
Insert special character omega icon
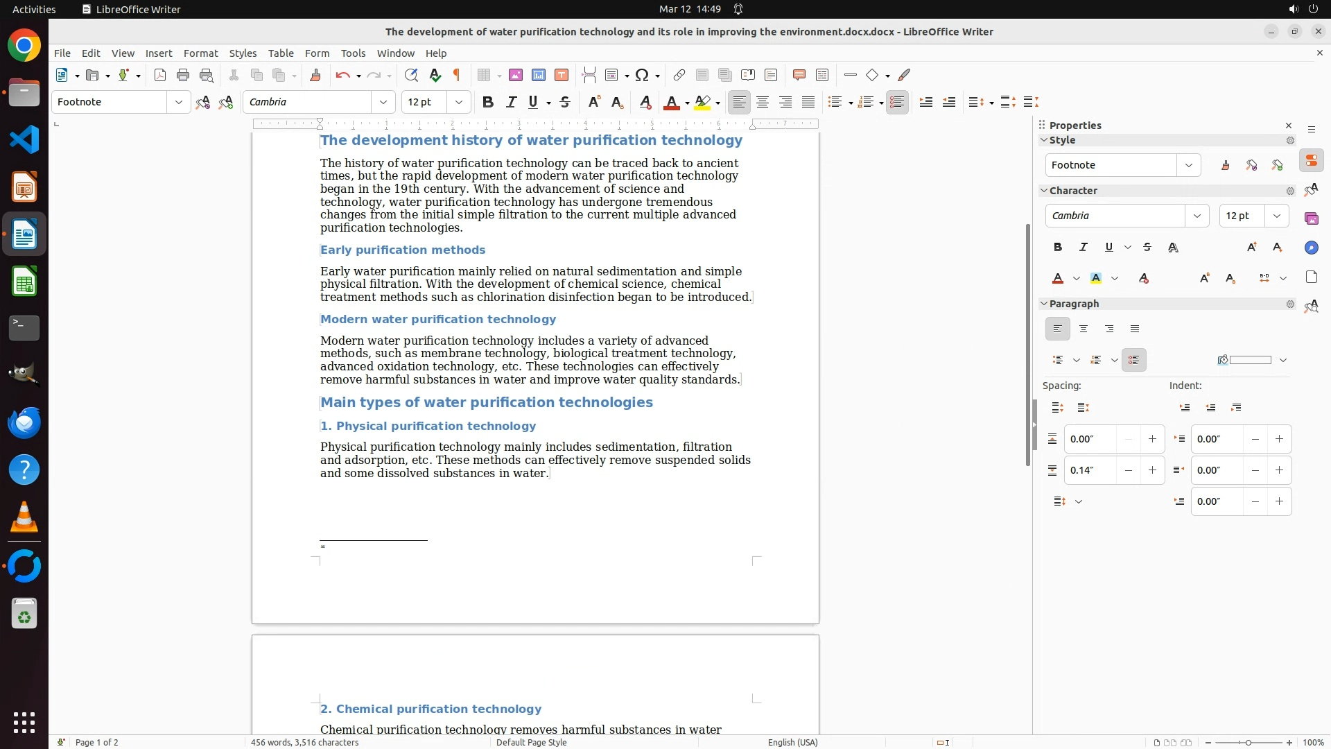coord(642,76)
